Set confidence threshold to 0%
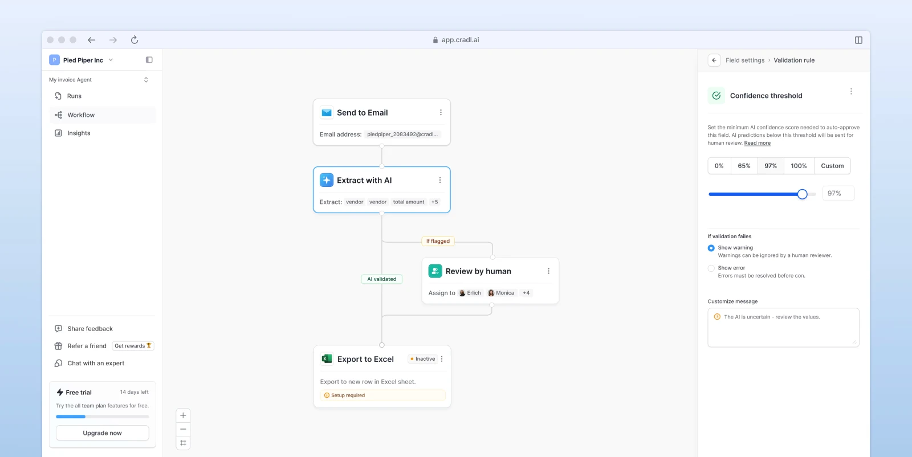 point(719,166)
